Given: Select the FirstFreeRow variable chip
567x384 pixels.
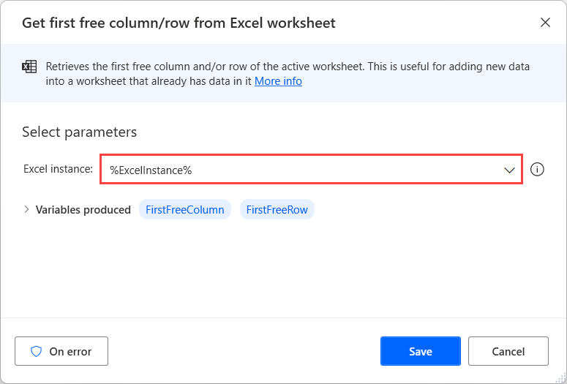Looking at the screenshot, I should pos(277,210).
